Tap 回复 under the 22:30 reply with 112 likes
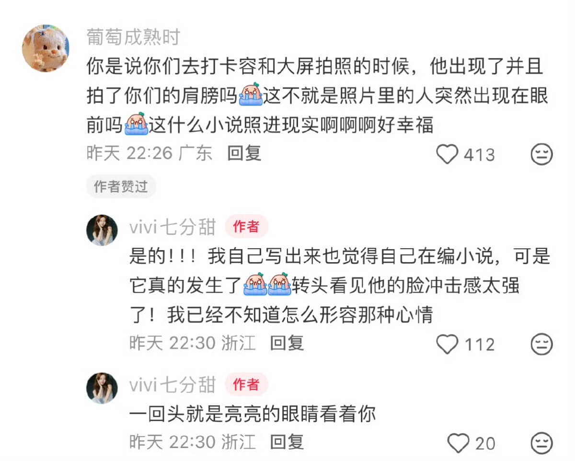This screenshot has width=575, height=461. point(287,343)
